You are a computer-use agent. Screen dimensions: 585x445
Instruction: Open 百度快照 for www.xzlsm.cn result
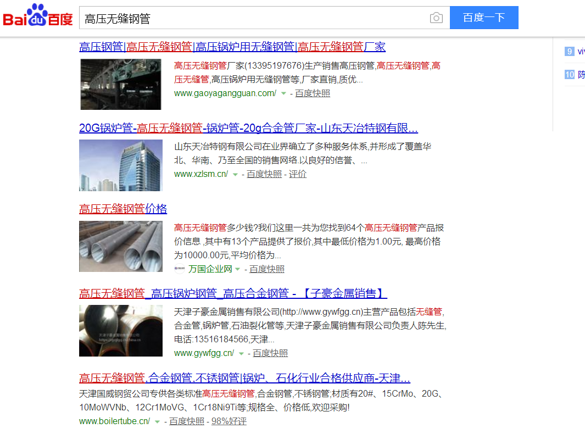[264, 174]
